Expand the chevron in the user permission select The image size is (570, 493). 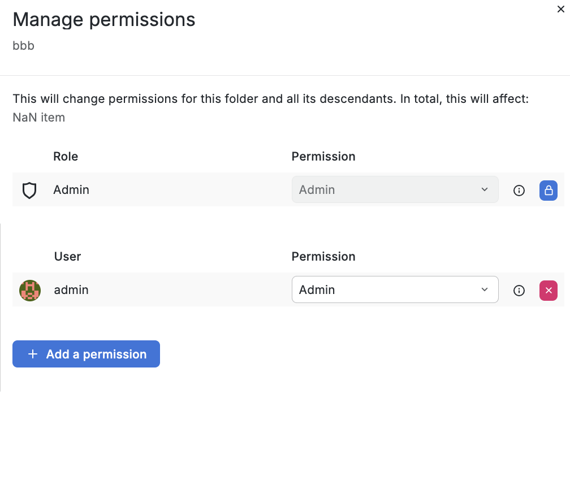tap(484, 289)
